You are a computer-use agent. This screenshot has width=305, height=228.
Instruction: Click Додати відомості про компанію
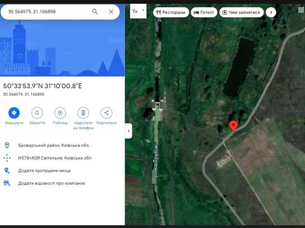[x=51, y=183]
